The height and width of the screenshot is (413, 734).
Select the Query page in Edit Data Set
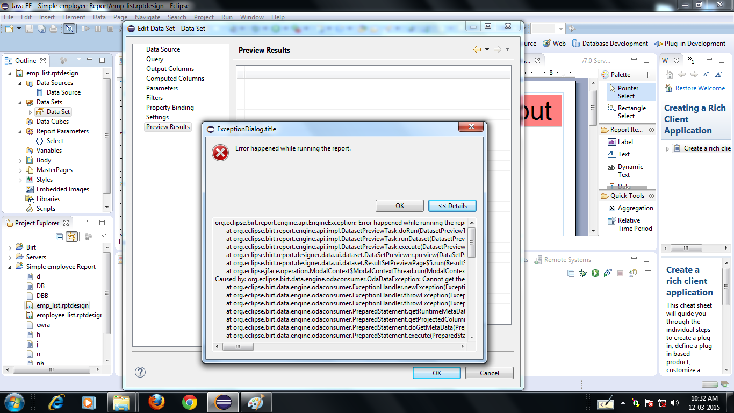pos(155,59)
